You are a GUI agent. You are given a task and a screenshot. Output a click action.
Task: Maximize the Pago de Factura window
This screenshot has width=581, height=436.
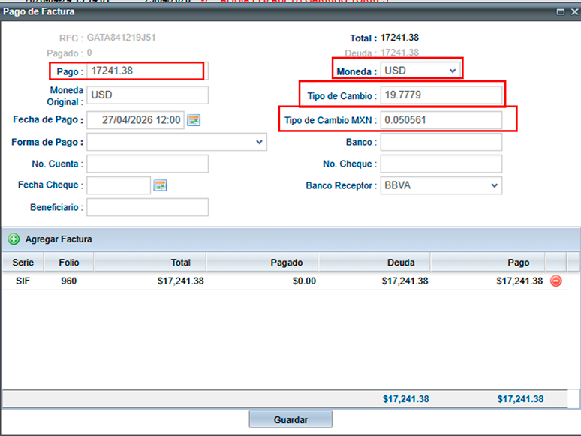[559, 11]
